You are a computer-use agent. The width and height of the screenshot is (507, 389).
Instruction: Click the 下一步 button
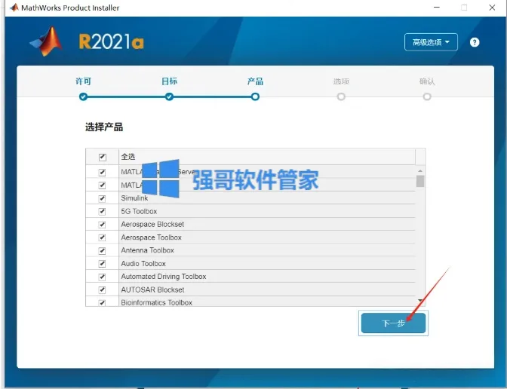point(393,323)
